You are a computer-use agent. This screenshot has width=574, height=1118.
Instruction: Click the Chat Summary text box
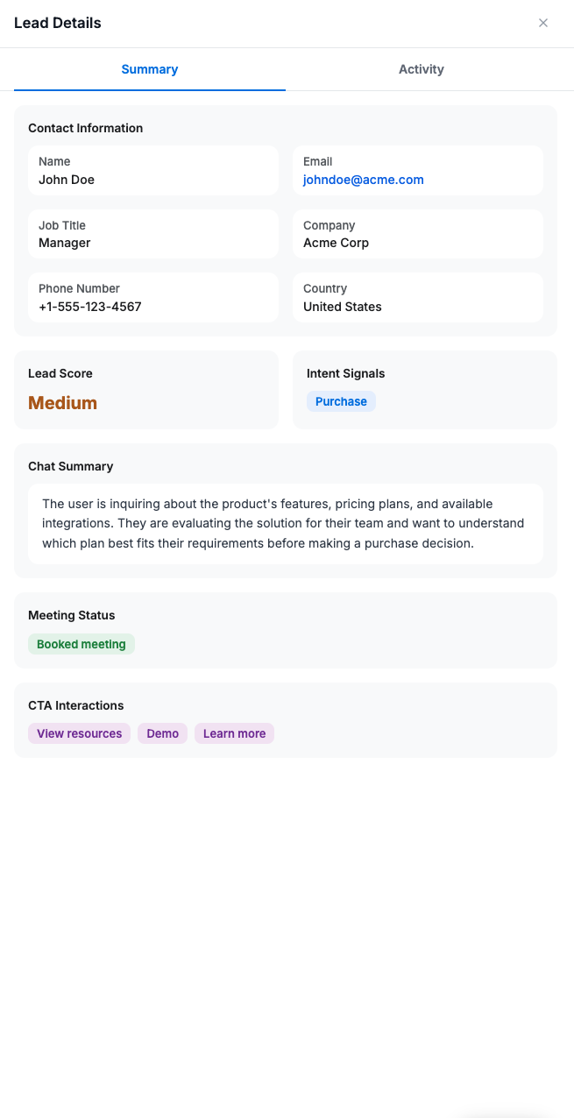click(x=286, y=524)
